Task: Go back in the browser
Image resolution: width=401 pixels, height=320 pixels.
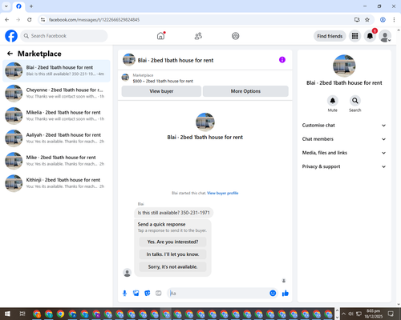Action: click(x=7, y=20)
